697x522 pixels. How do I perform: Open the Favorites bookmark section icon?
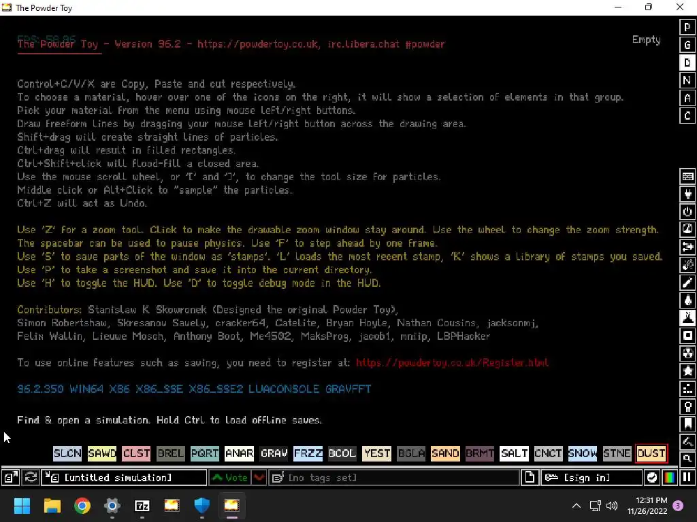tap(687, 424)
